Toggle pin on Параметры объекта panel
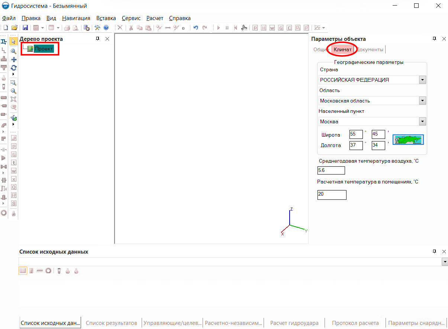Screen dimensions: 448x329 [x=434, y=39]
